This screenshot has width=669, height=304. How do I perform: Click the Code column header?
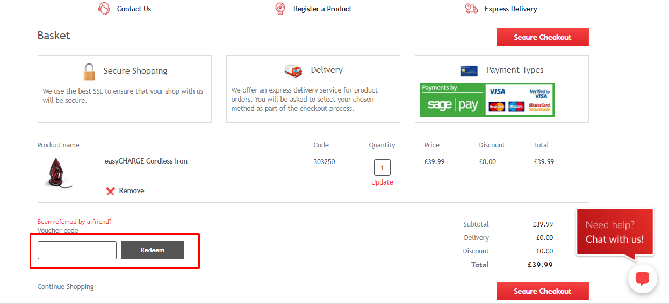click(321, 145)
